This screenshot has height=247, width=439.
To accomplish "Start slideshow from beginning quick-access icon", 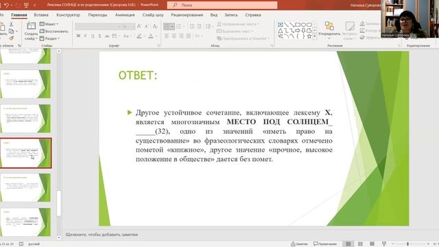I will tap(26, 5).
